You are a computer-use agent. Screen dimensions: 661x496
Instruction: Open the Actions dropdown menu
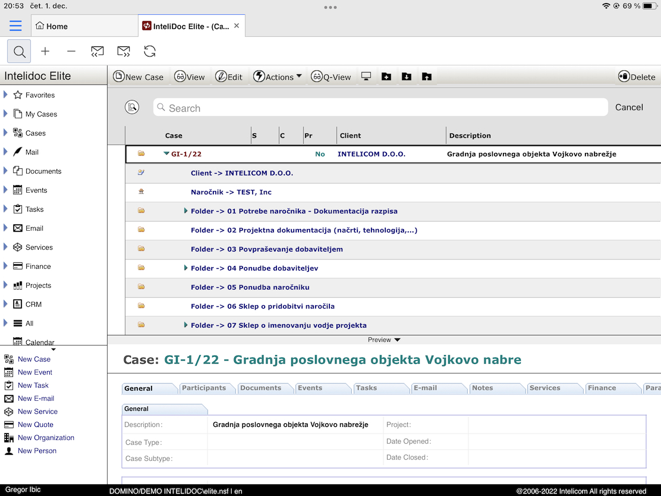pos(278,76)
